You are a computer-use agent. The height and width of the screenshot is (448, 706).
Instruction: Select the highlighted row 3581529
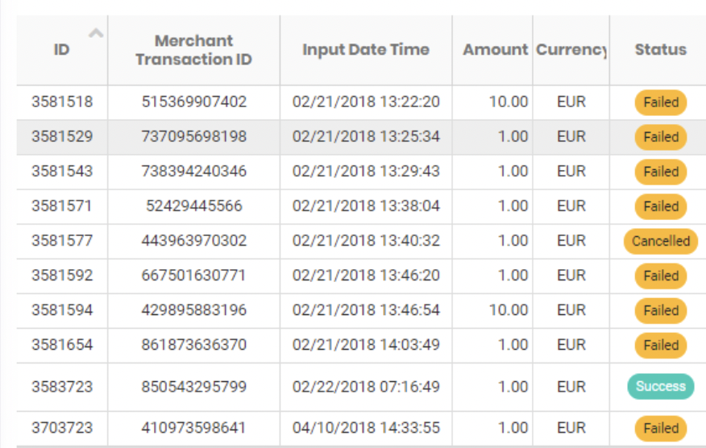click(x=361, y=137)
